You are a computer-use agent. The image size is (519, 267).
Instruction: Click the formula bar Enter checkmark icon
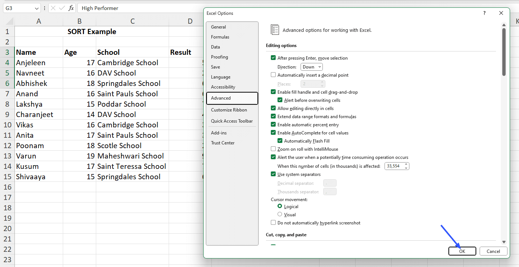click(x=62, y=8)
